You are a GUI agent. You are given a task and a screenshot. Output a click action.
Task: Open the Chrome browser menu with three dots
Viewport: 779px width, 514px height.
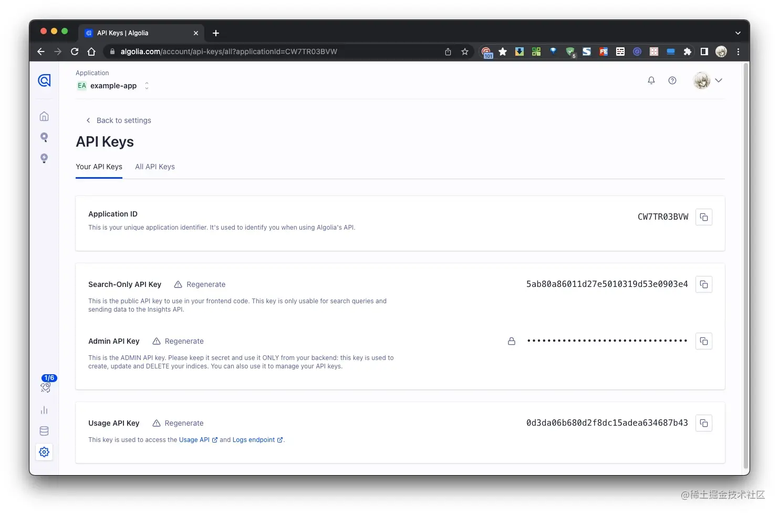[738, 52]
